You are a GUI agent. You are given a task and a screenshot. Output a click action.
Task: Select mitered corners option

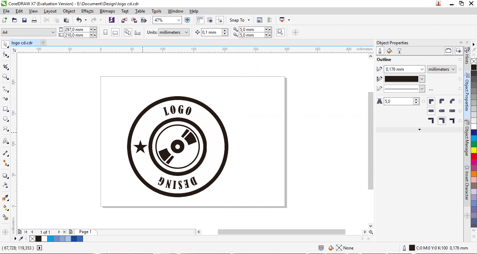coord(431,101)
